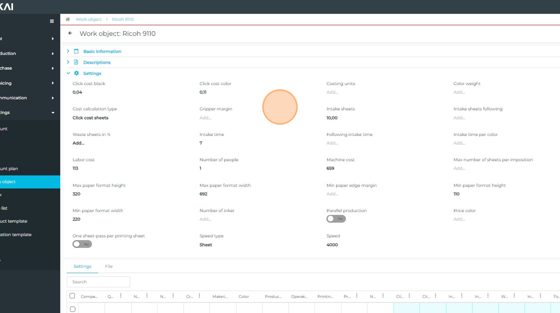Switch to the File tab
This screenshot has width=560, height=313.
tap(108, 266)
